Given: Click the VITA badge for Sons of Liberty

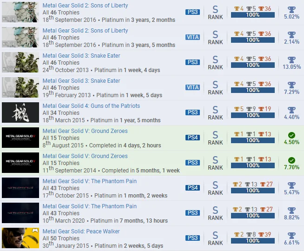Looking at the screenshot, I should coord(192,37).
